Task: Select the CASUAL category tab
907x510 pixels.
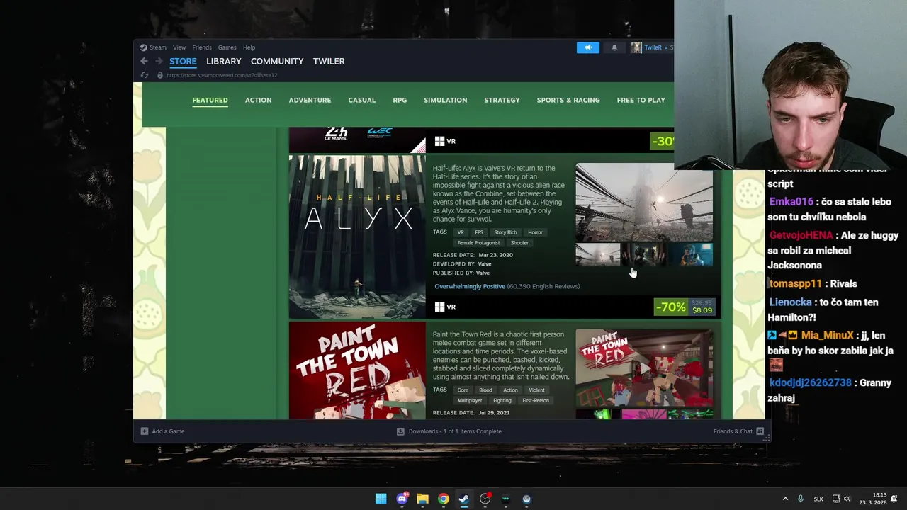Action: pos(362,100)
